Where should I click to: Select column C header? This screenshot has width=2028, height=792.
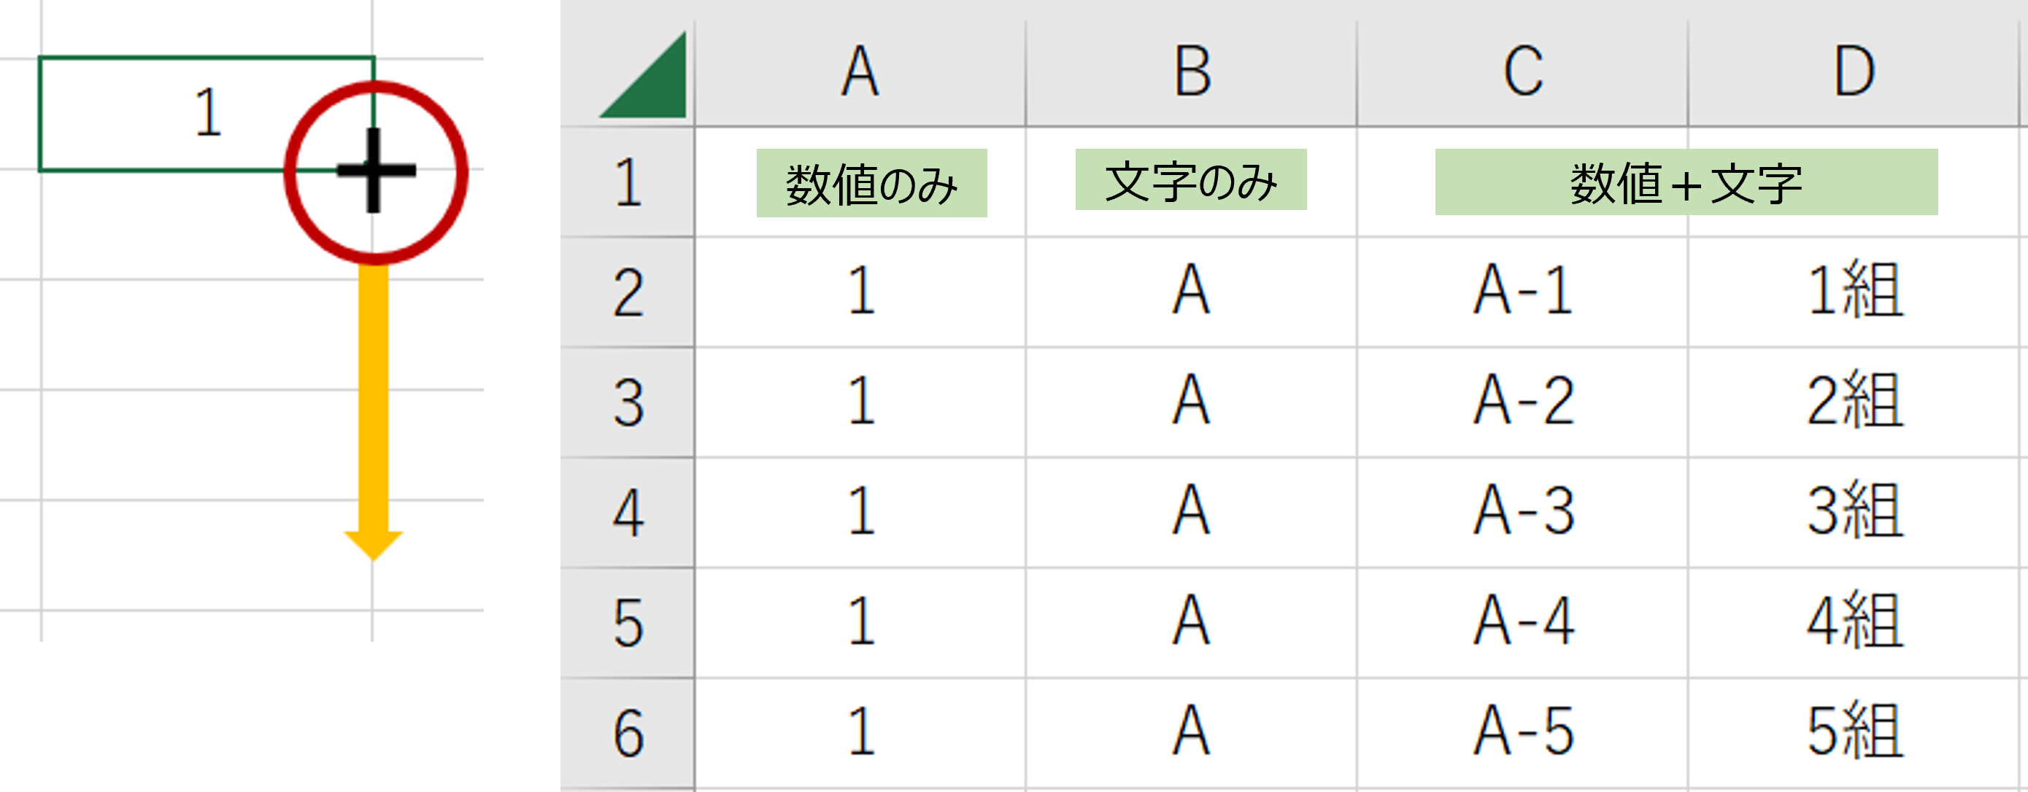1522,72
